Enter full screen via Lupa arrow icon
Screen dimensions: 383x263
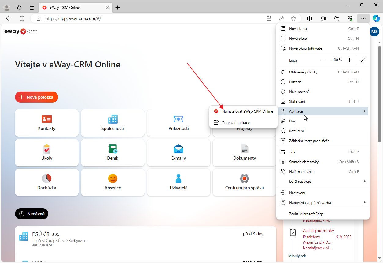click(363, 60)
